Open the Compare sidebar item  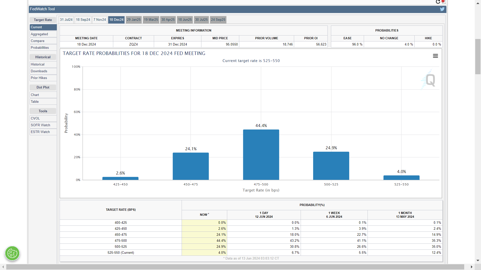point(43,41)
